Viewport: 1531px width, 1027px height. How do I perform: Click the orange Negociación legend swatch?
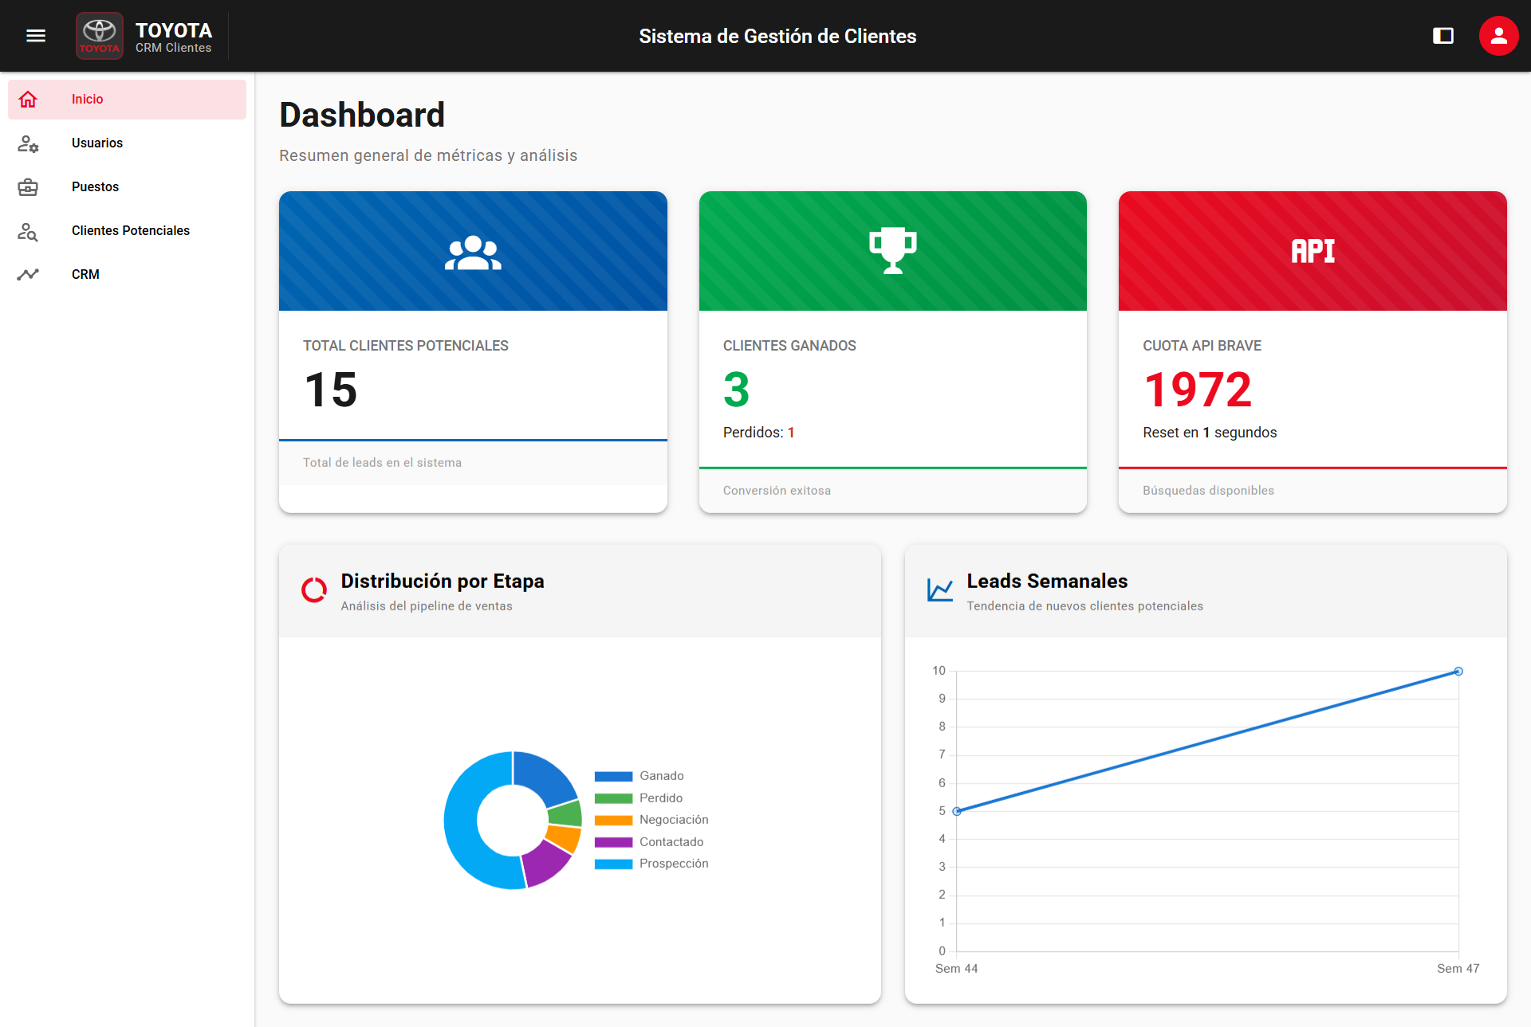point(613,820)
